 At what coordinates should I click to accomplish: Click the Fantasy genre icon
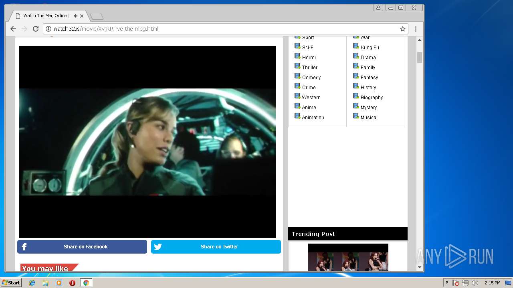(356, 76)
